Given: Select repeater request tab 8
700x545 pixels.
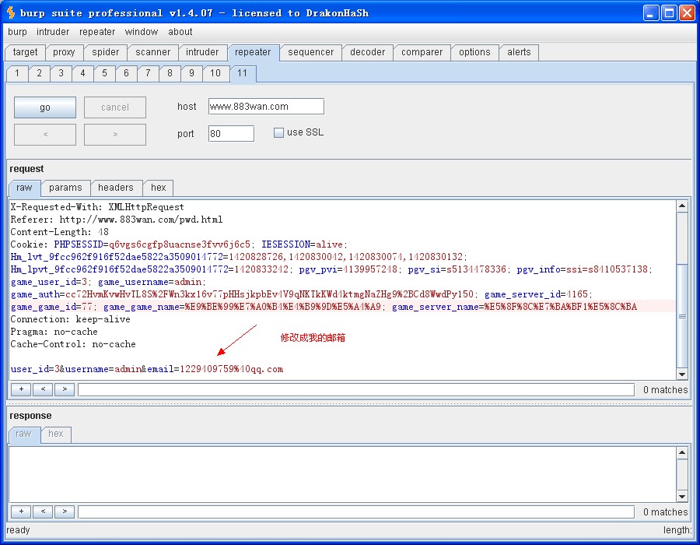Looking at the screenshot, I should click(x=170, y=73).
